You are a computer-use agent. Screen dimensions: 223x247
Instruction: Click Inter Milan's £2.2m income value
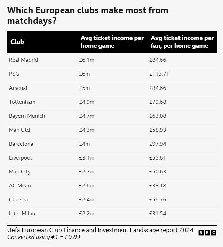tap(87, 214)
